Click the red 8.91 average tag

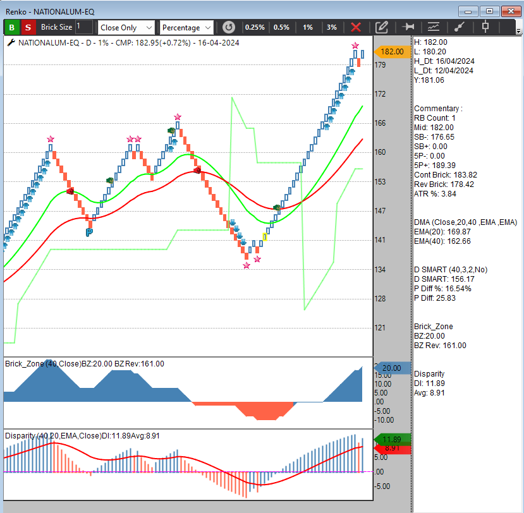[392, 448]
